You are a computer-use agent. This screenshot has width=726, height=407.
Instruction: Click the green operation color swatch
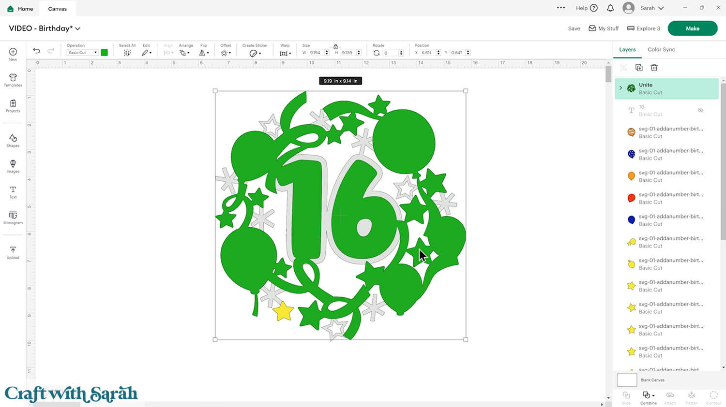pos(104,53)
